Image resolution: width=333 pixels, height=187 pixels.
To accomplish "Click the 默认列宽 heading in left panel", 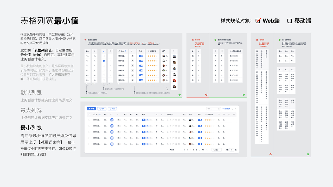I will tap(31, 93).
